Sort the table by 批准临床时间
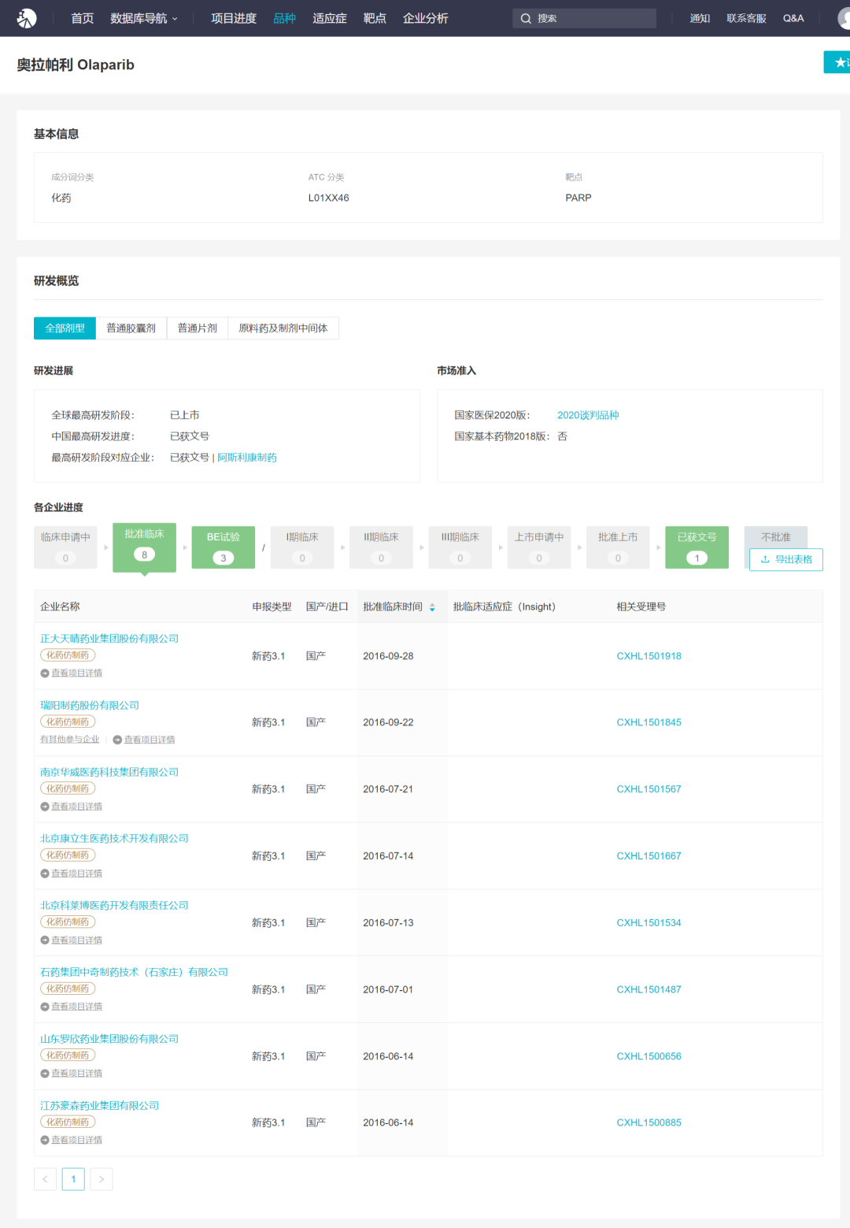The width and height of the screenshot is (850, 1228). click(432, 607)
